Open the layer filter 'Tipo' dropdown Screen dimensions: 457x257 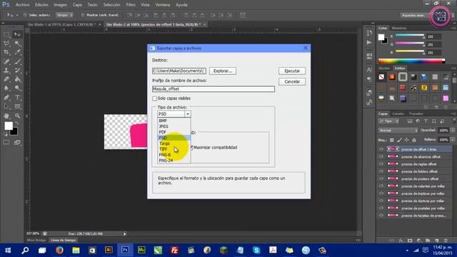tap(388, 121)
